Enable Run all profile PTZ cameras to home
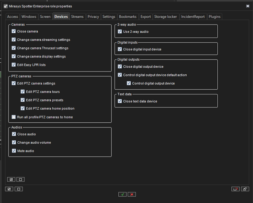This screenshot has width=253, height=203. point(14,117)
